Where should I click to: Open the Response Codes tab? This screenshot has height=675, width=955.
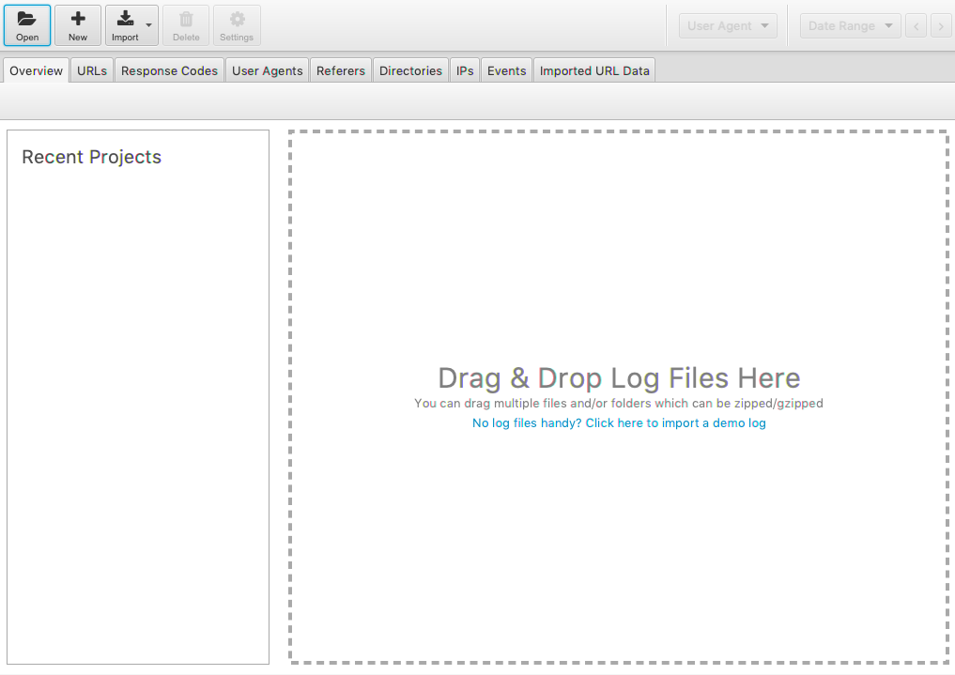169,69
